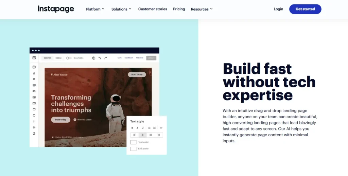Open the Text color swatch

[133, 142]
